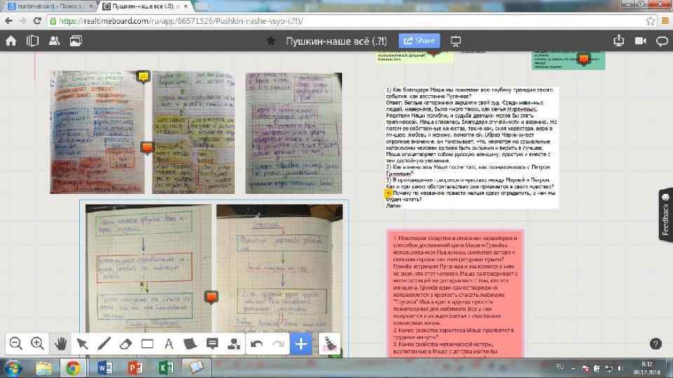This screenshot has height=378, width=673.
Task: Select the white text note block
Action: tap(471, 148)
